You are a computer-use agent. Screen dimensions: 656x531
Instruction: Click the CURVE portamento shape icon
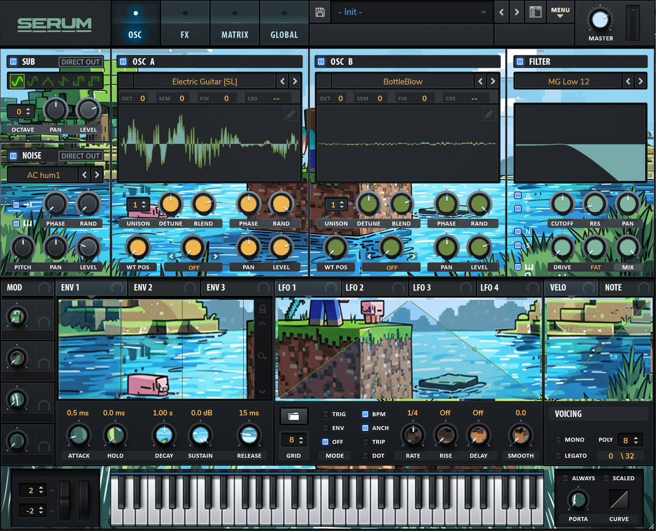pyautogui.click(x=619, y=500)
